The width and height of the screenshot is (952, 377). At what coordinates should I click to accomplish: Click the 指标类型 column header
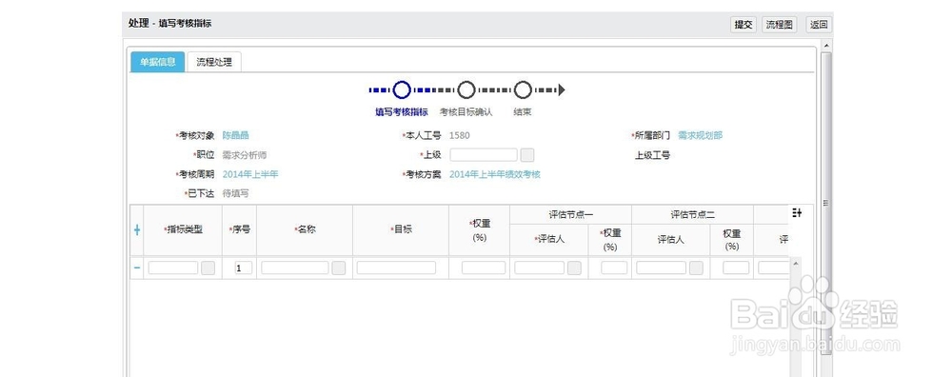pyautogui.click(x=184, y=230)
